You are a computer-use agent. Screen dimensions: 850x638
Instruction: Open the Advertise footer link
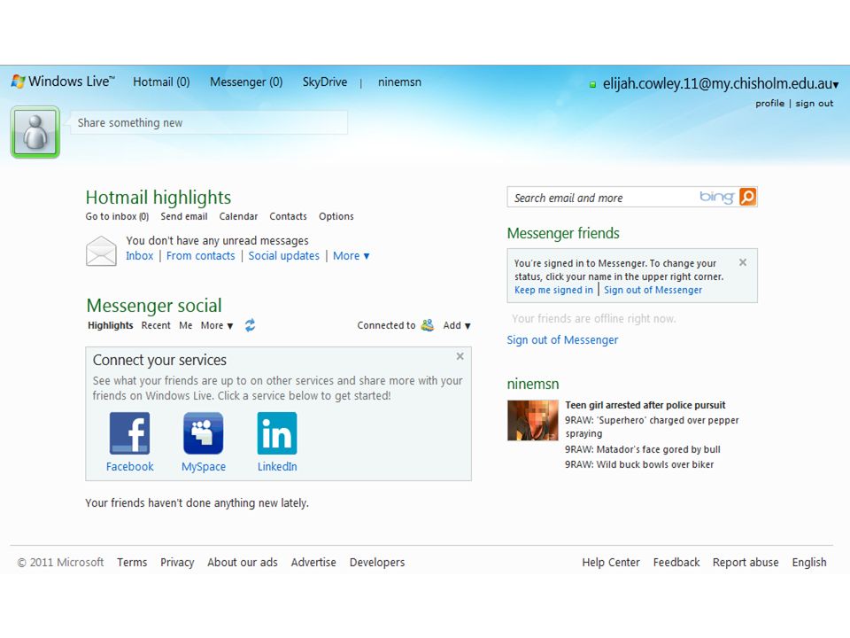[313, 563]
